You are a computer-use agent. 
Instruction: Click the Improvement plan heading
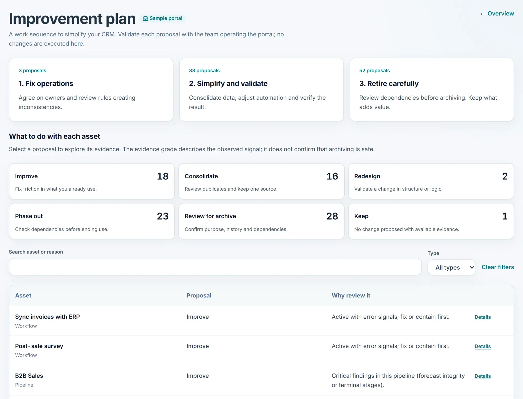pos(72,19)
